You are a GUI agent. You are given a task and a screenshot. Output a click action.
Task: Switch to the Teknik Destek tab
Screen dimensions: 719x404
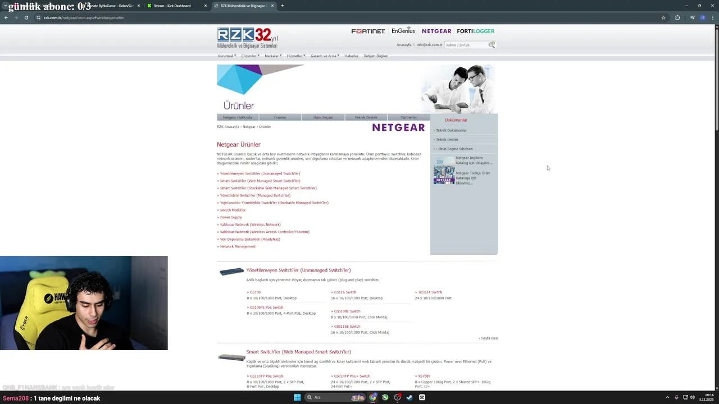click(366, 117)
